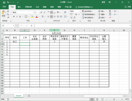The image size is (132, 101).
Task: Click 登录 sign in
Action: [x=103, y=2]
